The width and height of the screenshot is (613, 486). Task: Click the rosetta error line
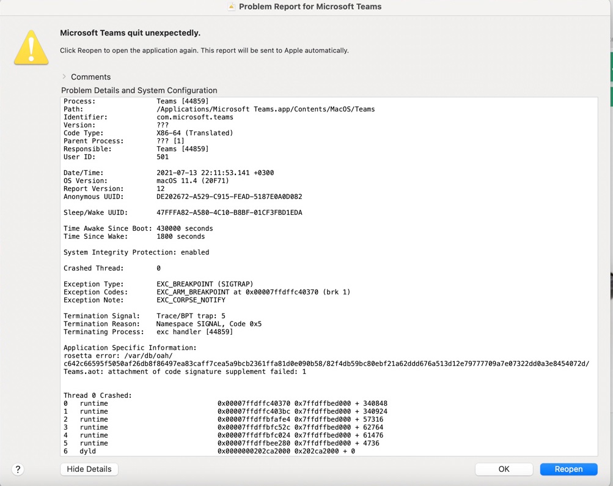coord(118,356)
